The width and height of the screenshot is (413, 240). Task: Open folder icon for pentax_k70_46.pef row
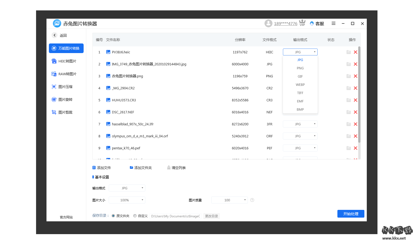(349, 148)
